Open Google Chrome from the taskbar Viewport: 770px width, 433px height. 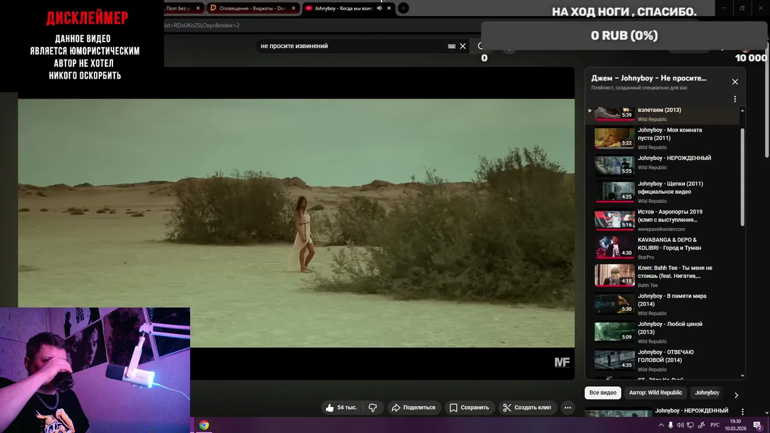(204, 425)
